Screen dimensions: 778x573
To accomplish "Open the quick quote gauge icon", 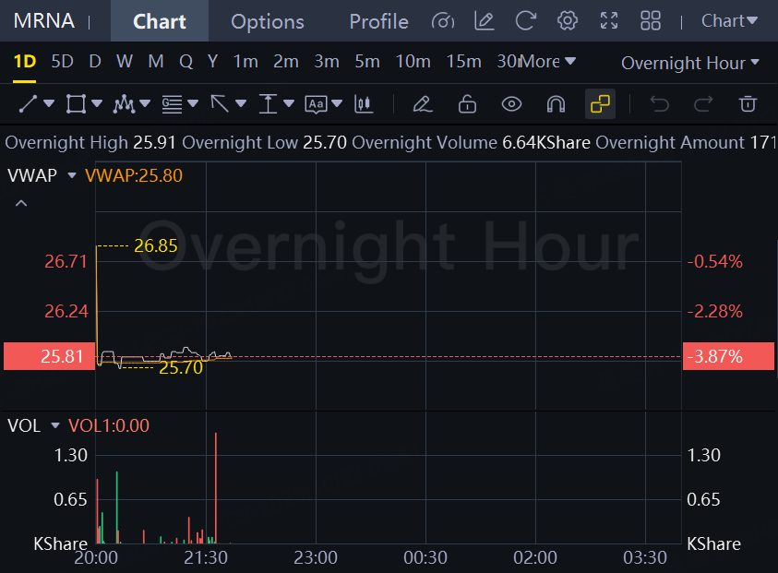I will click(x=443, y=21).
